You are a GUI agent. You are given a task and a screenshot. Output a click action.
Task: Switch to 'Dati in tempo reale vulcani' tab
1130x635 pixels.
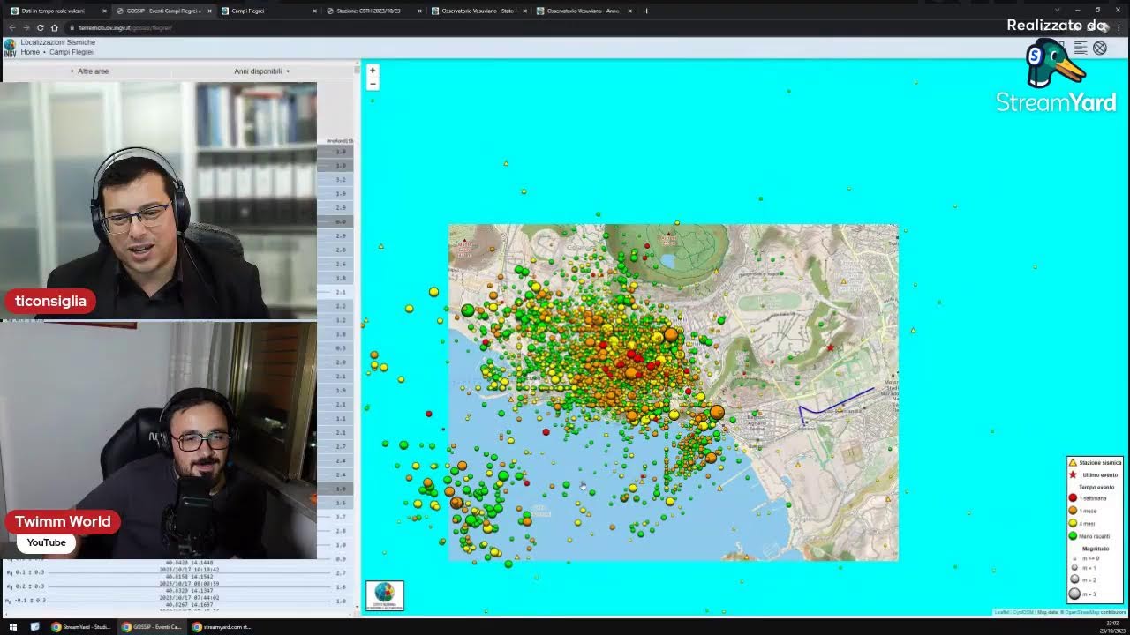click(56, 11)
